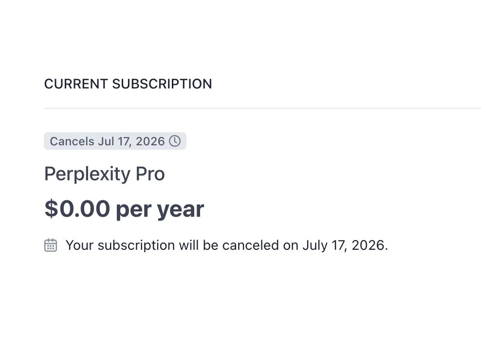This screenshot has height=347, width=481.
Task: Click the calendar icon beside the cancellation notice
Action: coord(51,245)
